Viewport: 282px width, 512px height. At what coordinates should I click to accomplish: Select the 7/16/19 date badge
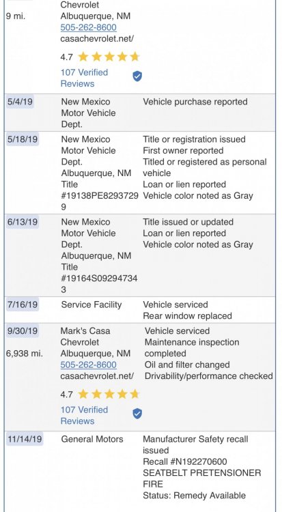coord(23,304)
